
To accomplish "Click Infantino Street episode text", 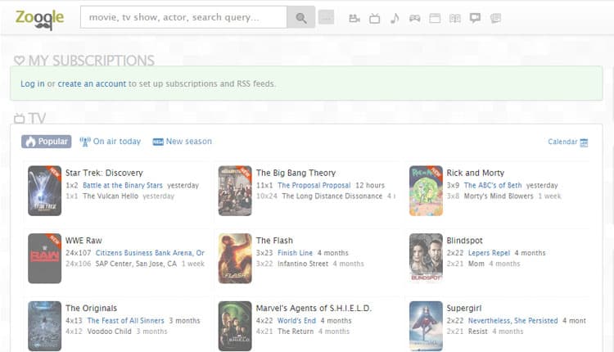I will point(303,264).
